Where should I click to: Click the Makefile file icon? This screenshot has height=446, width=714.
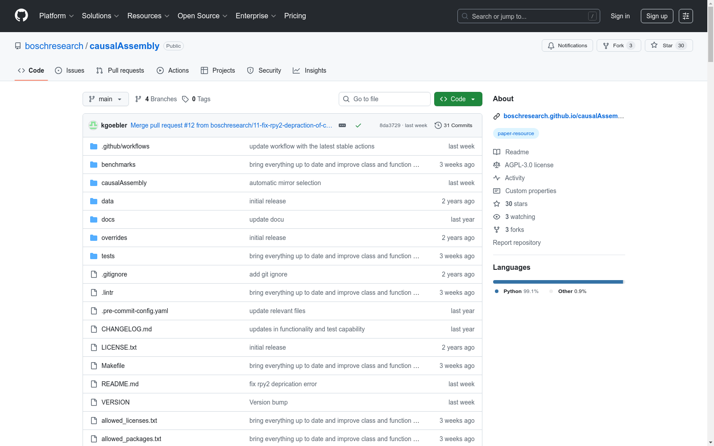pos(94,366)
